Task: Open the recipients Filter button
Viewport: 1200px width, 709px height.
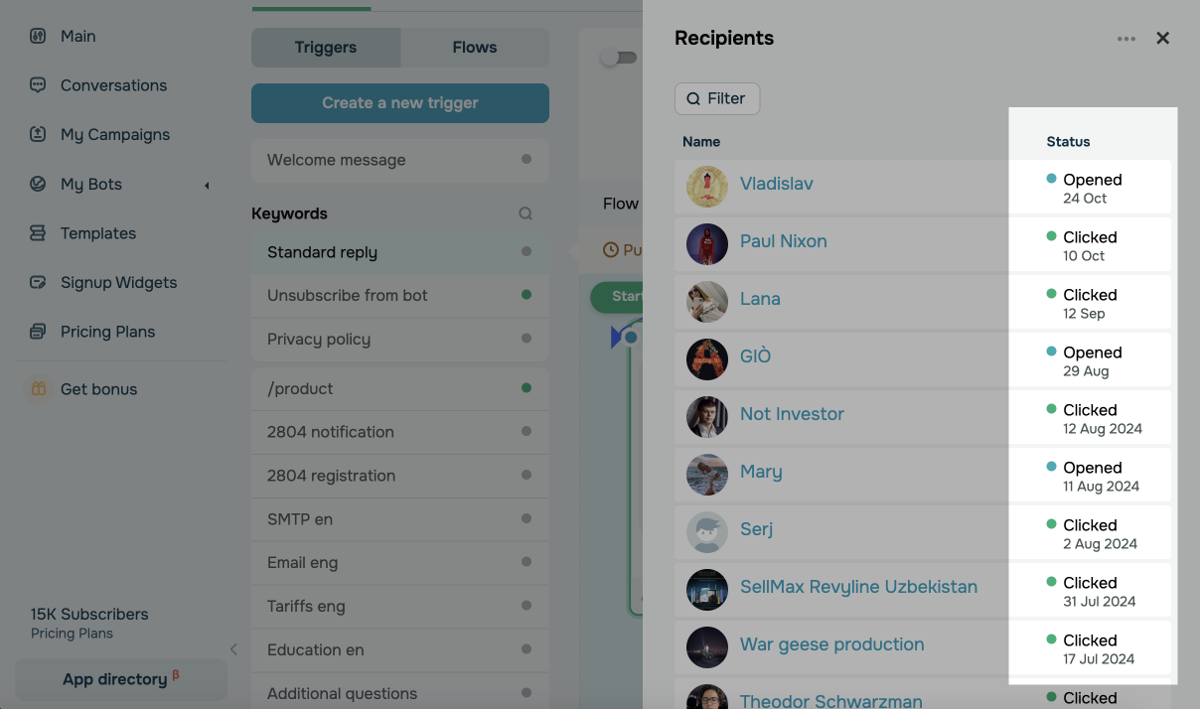Action: pos(716,98)
